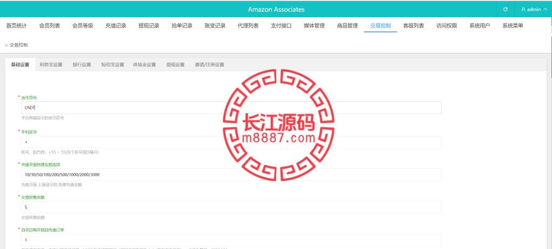Select 充值记录 in top navigation
Viewport: 552px width, 249px height.
(116, 26)
